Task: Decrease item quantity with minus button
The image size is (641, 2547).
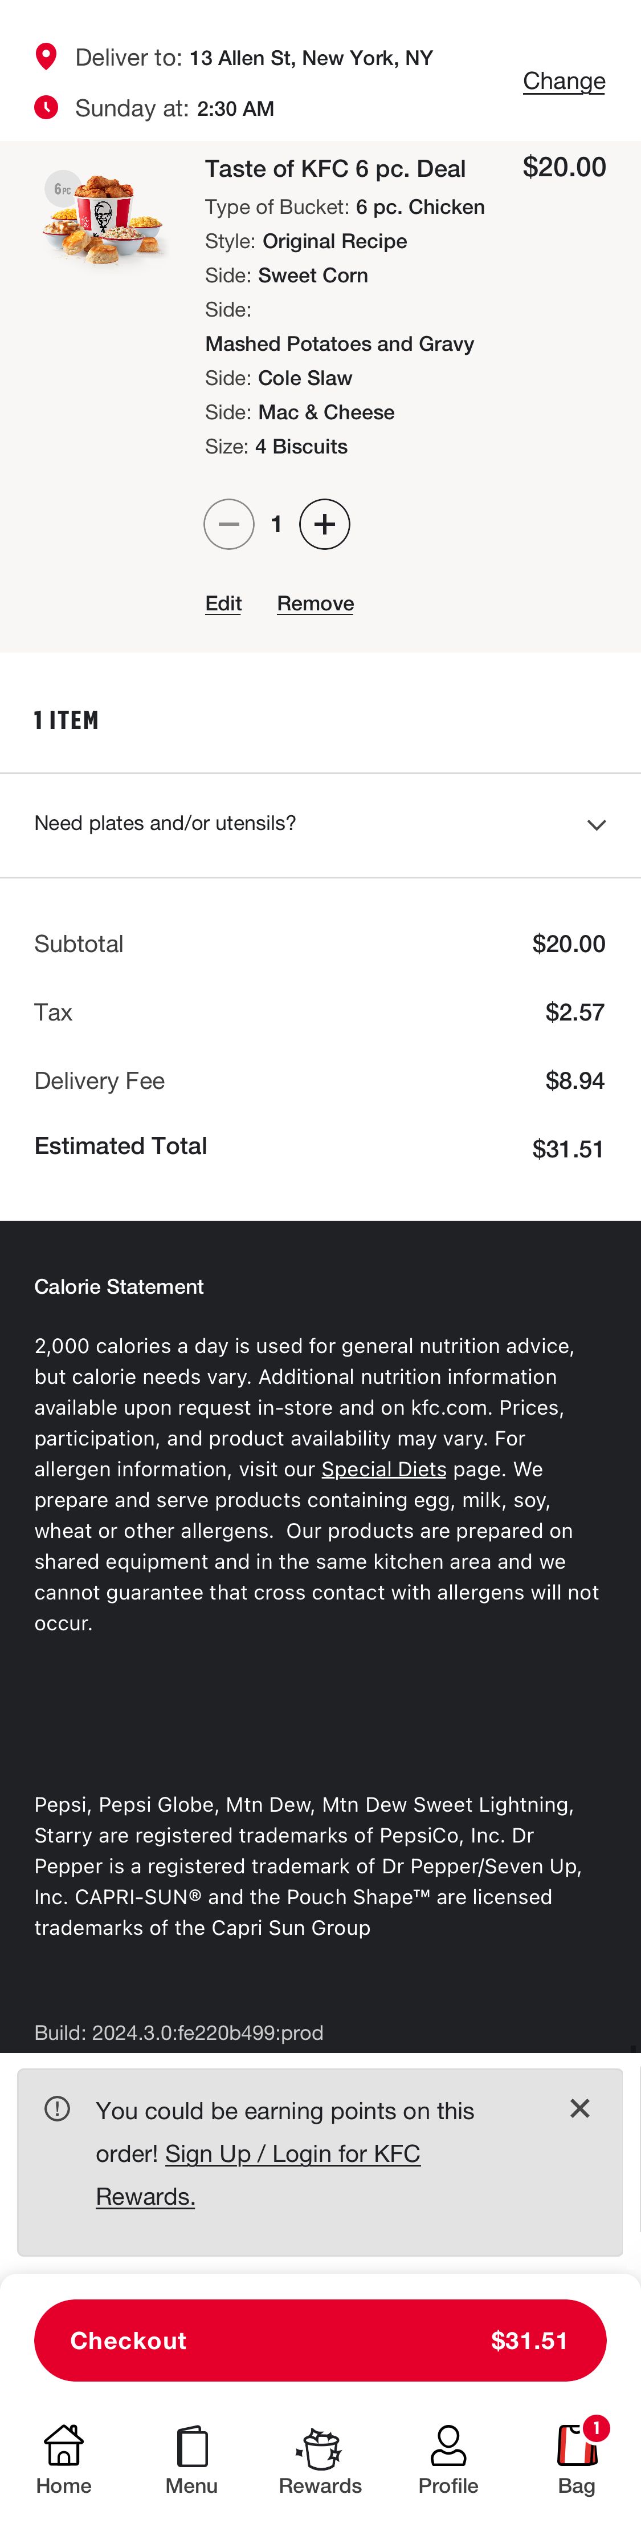Action: 228,524
